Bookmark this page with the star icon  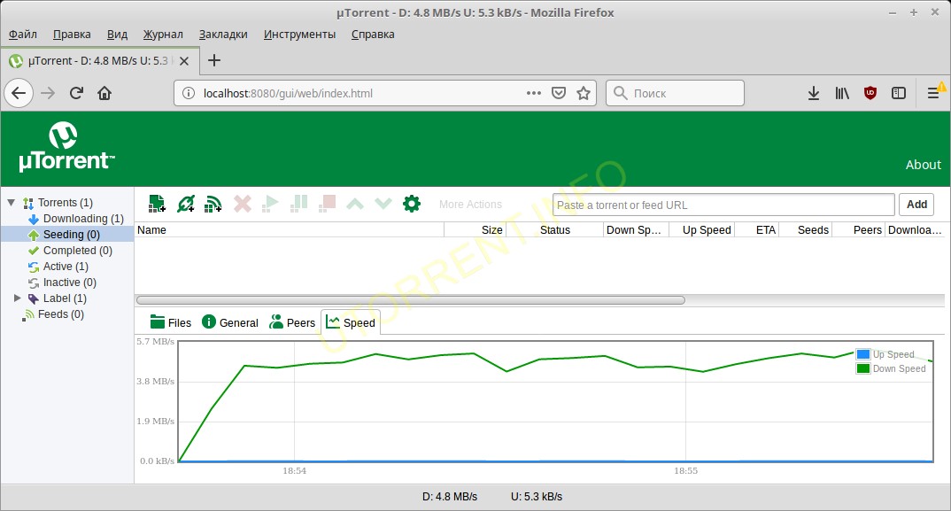click(x=584, y=94)
